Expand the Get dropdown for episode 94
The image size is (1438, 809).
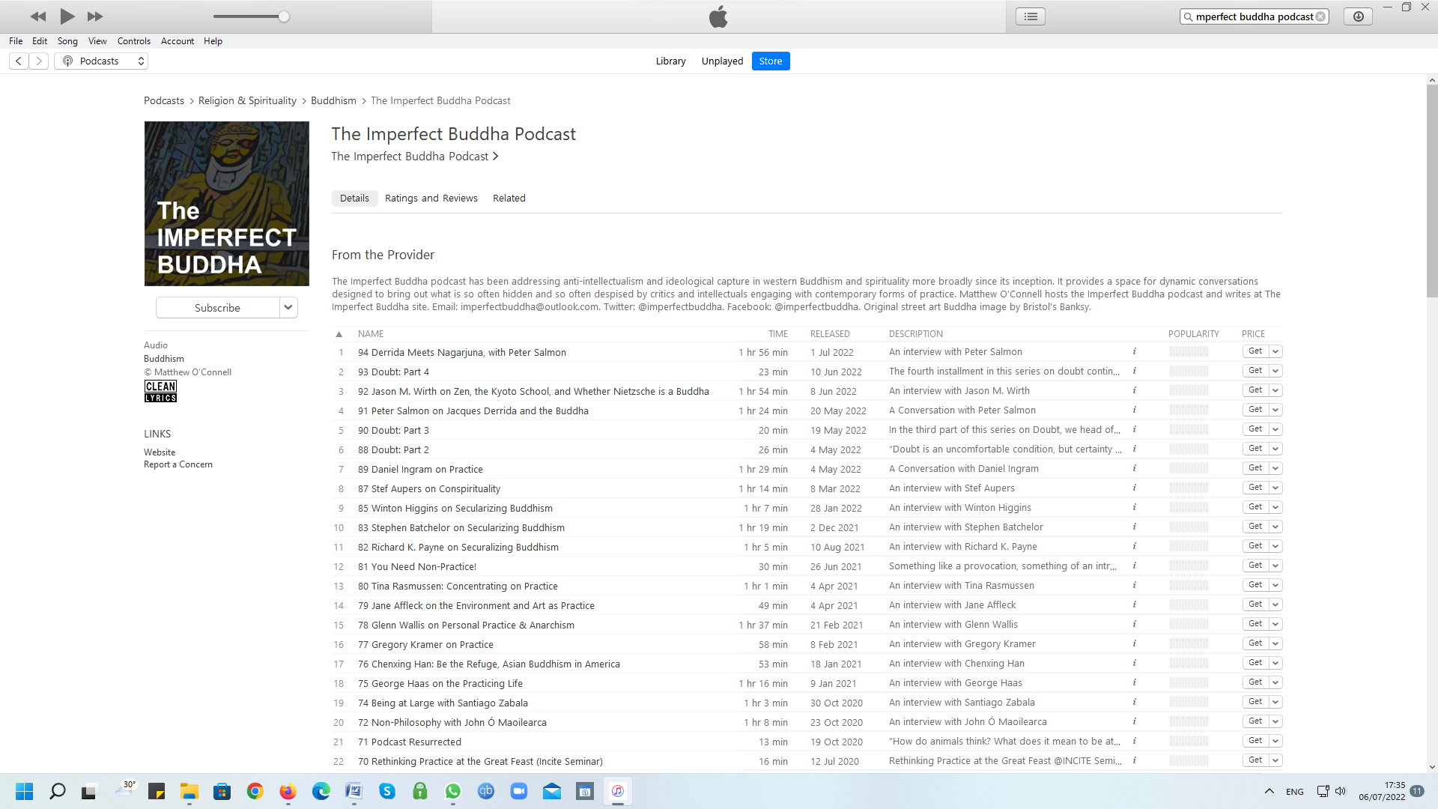point(1275,351)
